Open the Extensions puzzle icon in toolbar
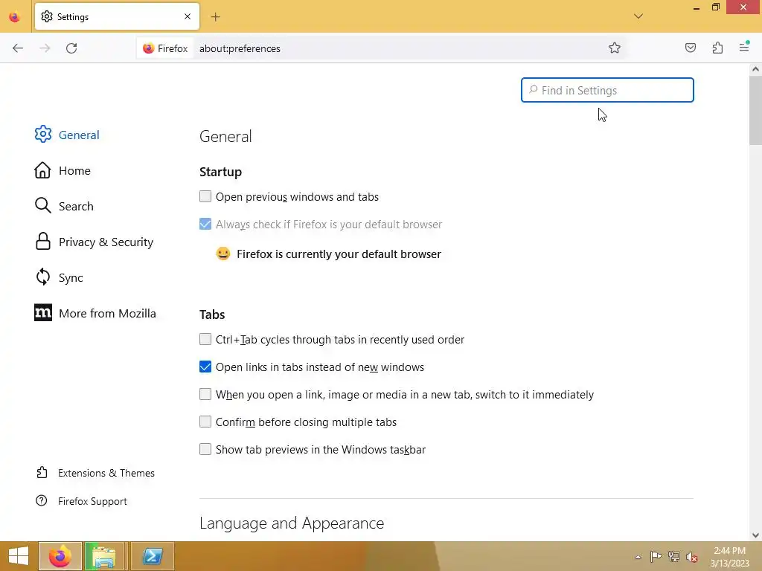This screenshot has width=762, height=571. coord(718,48)
